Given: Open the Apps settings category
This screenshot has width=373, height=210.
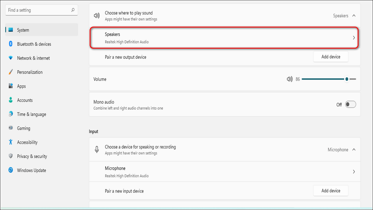Looking at the screenshot, I should (x=21, y=86).
